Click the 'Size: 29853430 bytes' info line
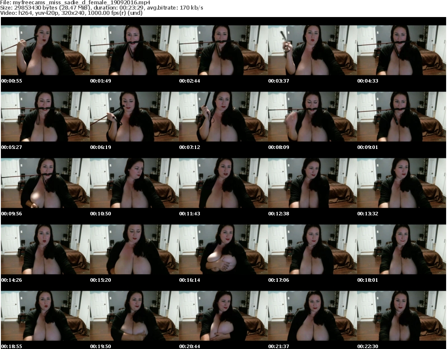This screenshot has width=447, height=349. 101,8
